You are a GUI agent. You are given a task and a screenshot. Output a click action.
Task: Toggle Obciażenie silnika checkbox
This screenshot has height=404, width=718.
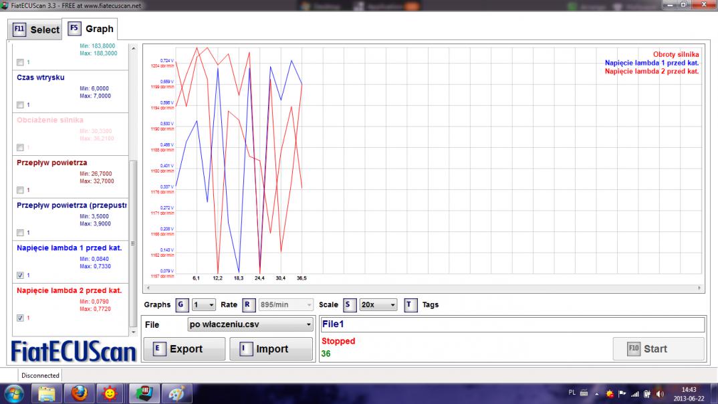[x=20, y=148]
